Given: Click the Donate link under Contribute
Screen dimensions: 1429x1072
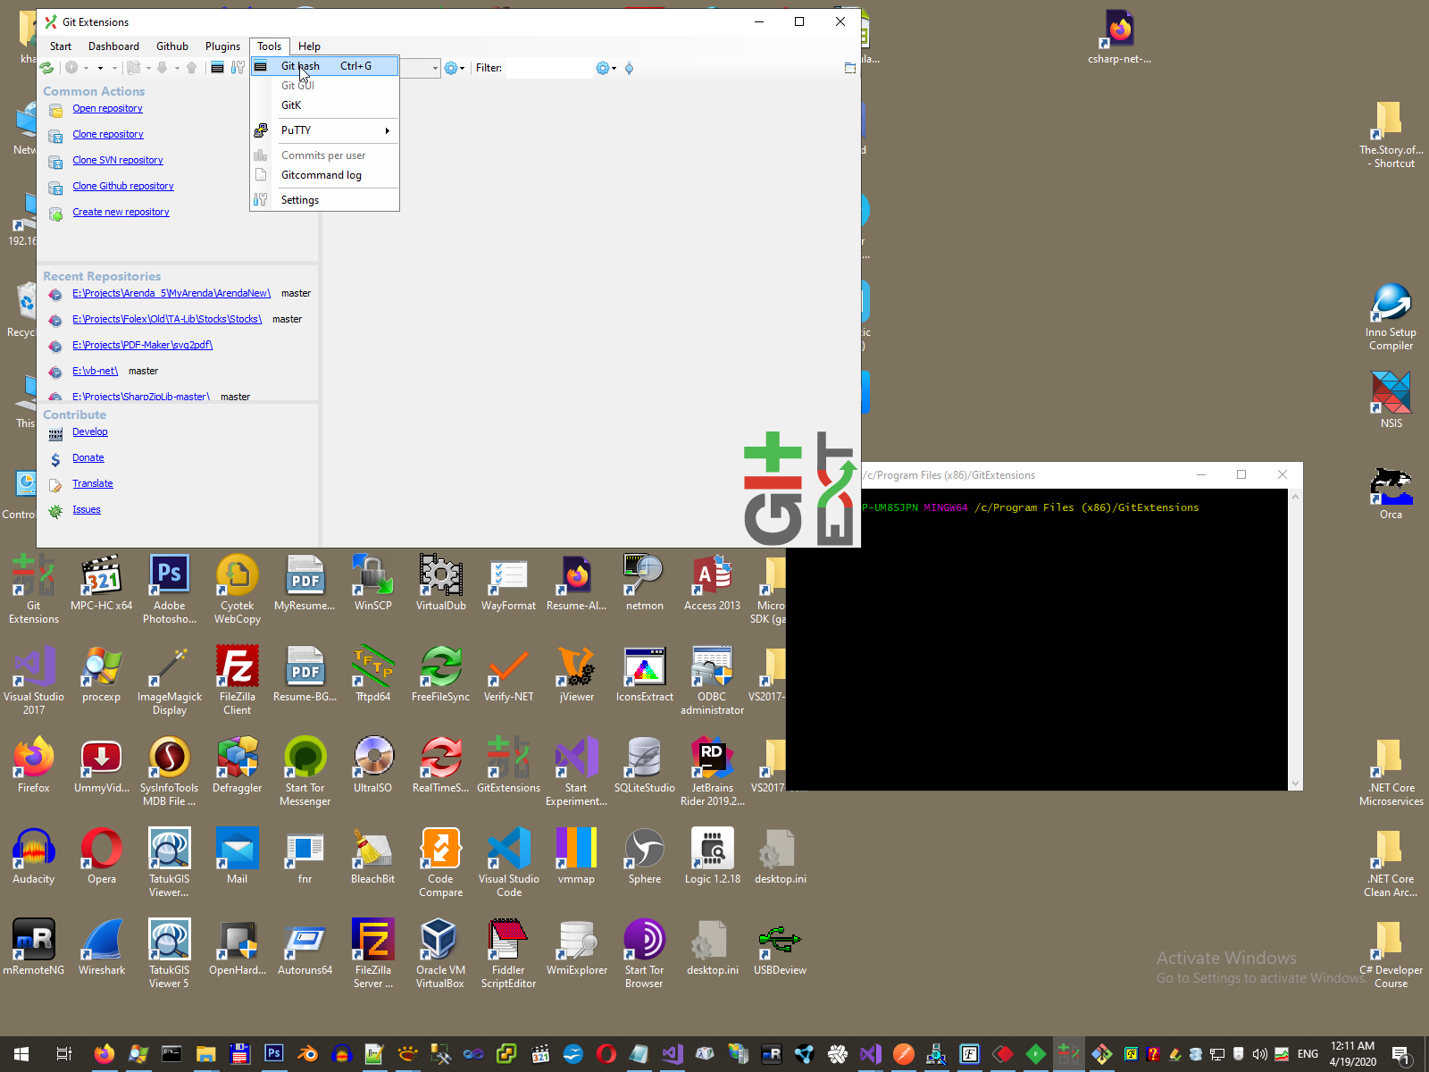Looking at the screenshot, I should (x=88, y=457).
